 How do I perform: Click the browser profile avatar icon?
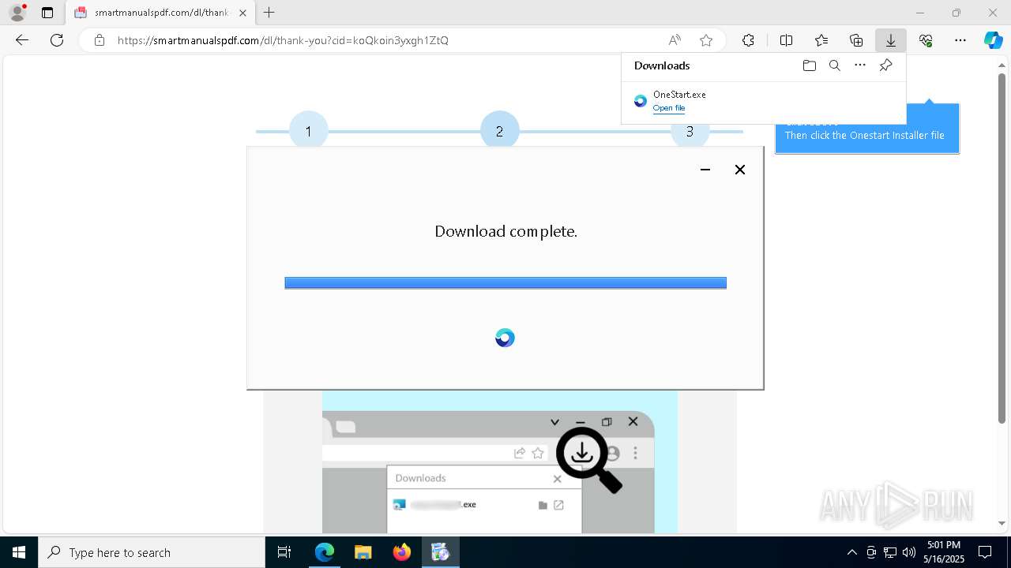pyautogui.click(x=17, y=13)
